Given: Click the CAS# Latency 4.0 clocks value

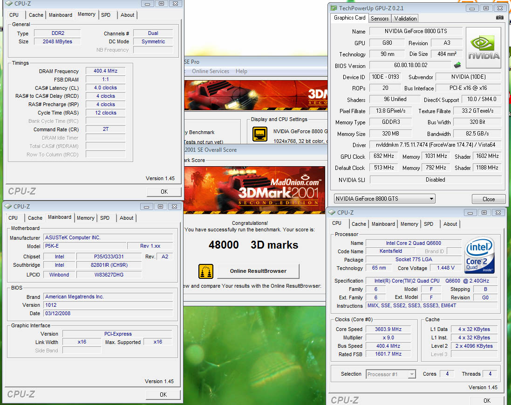Looking at the screenshot, I should coord(105,88).
